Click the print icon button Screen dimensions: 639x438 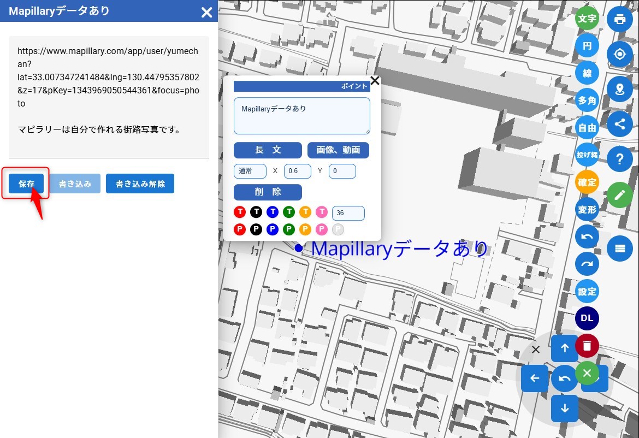619,19
